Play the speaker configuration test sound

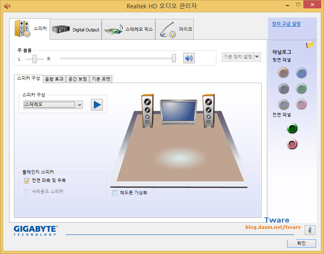coord(97,105)
